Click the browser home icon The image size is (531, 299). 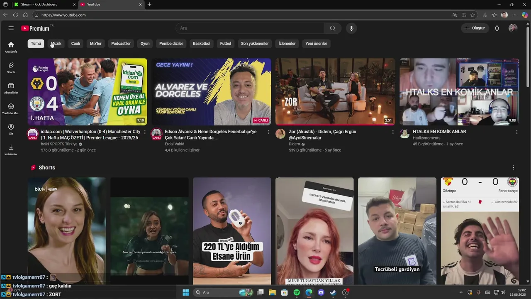(25, 15)
